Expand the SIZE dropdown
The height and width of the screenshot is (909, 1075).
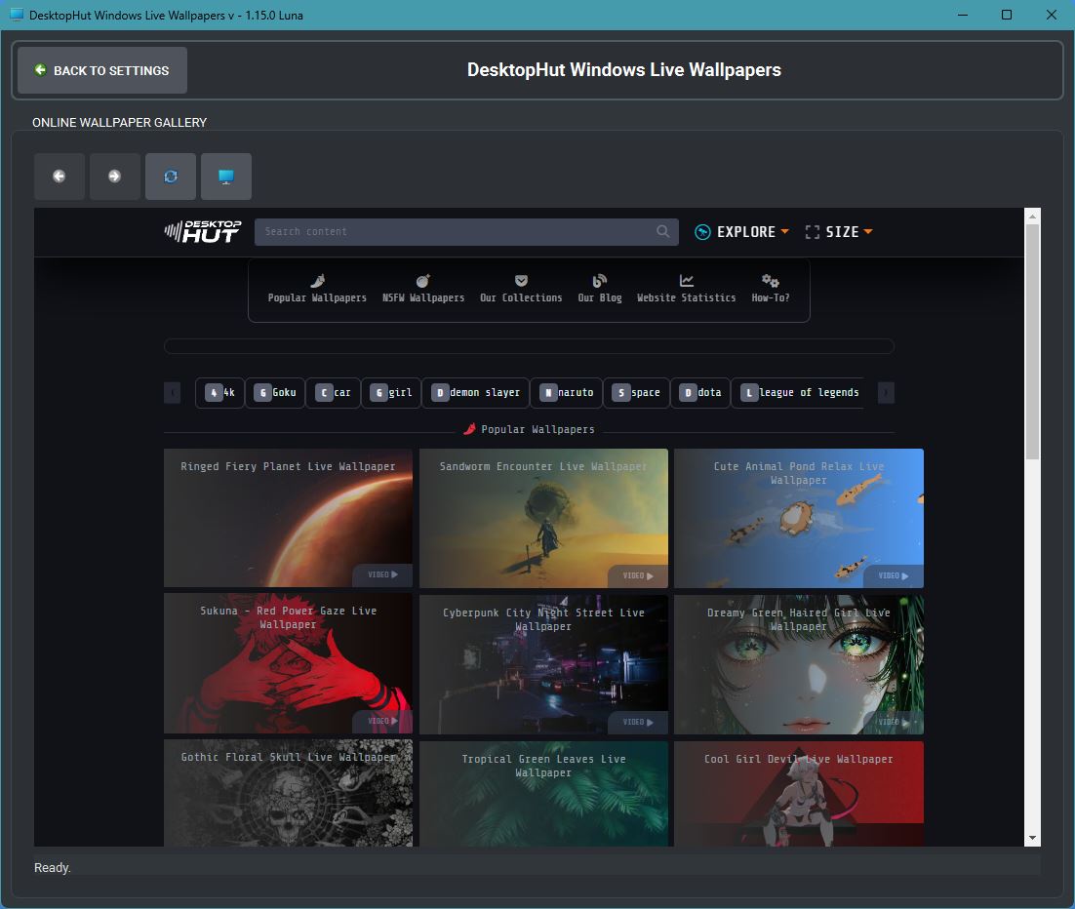(x=839, y=232)
